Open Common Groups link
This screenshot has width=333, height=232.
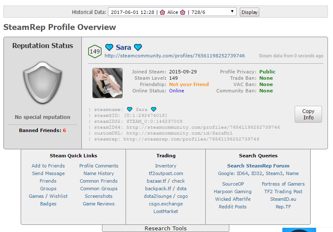coord(99,189)
